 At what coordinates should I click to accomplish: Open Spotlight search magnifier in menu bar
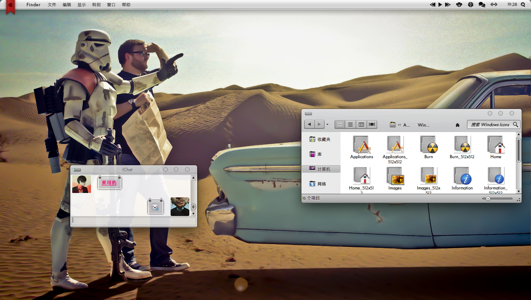pos(523,5)
